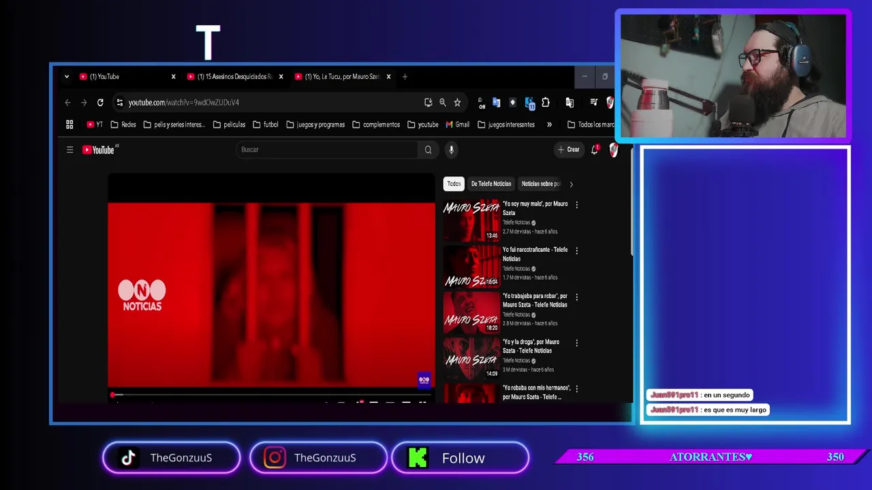Select the 'Todos' filter chip
This screenshot has width=872, height=490.
454,184
